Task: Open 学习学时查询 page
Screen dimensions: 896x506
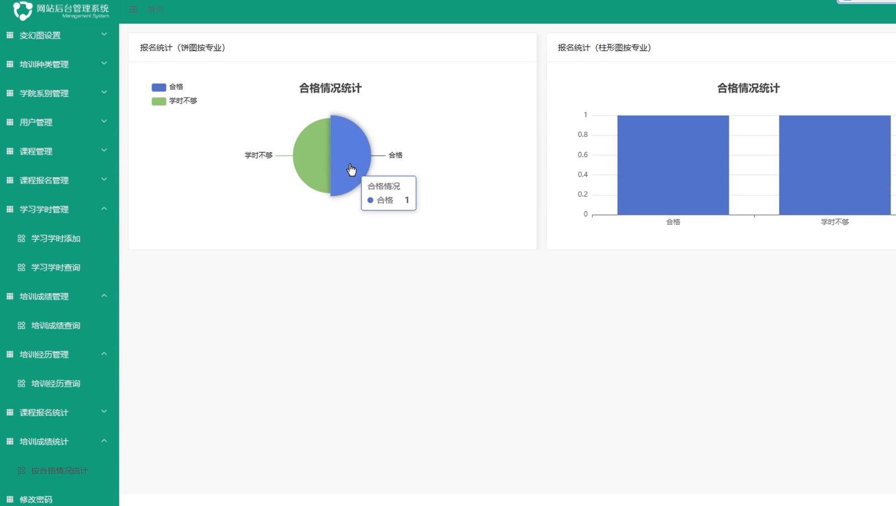Action: [55, 267]
